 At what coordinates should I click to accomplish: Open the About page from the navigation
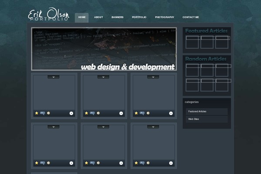click(98, 17)
